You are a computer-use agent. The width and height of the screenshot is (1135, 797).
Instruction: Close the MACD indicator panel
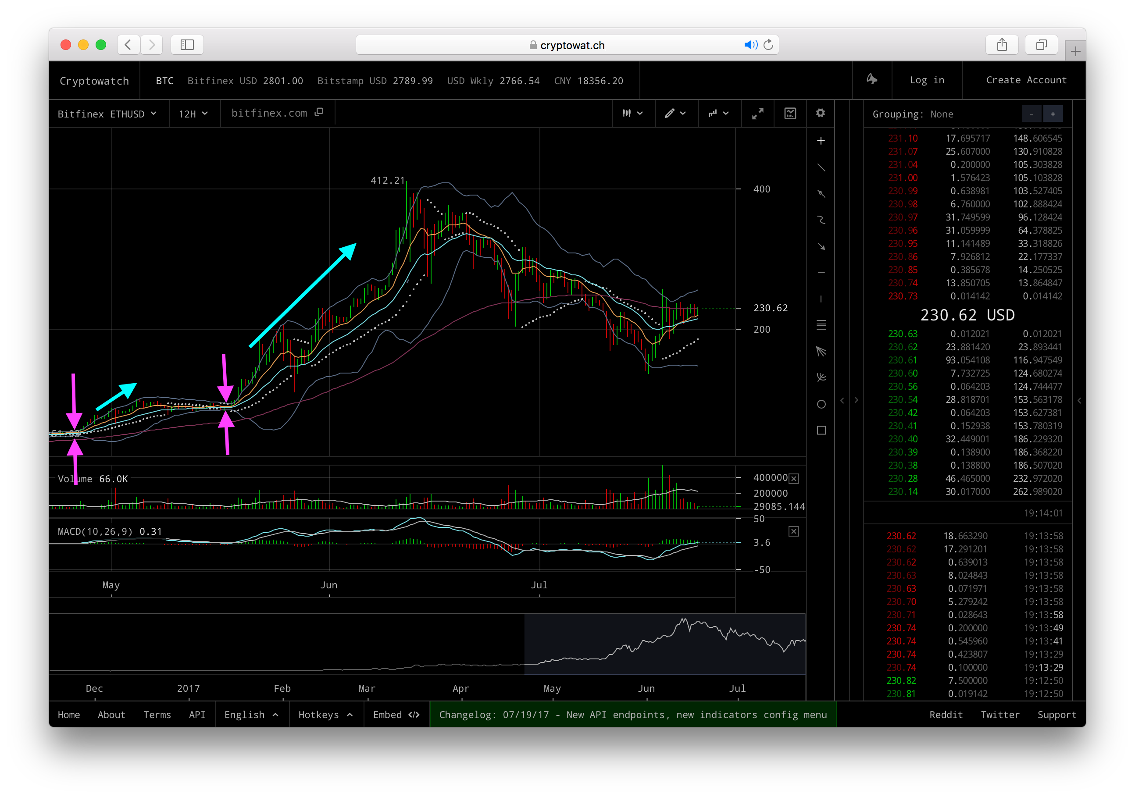793,532
